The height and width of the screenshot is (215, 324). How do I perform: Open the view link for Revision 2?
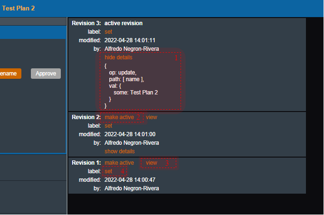point(151,117)
